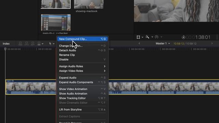Choose Show Audio Animation
Image resolution: width=219 pixels, height=123 pixels.
tap(82, 94)
